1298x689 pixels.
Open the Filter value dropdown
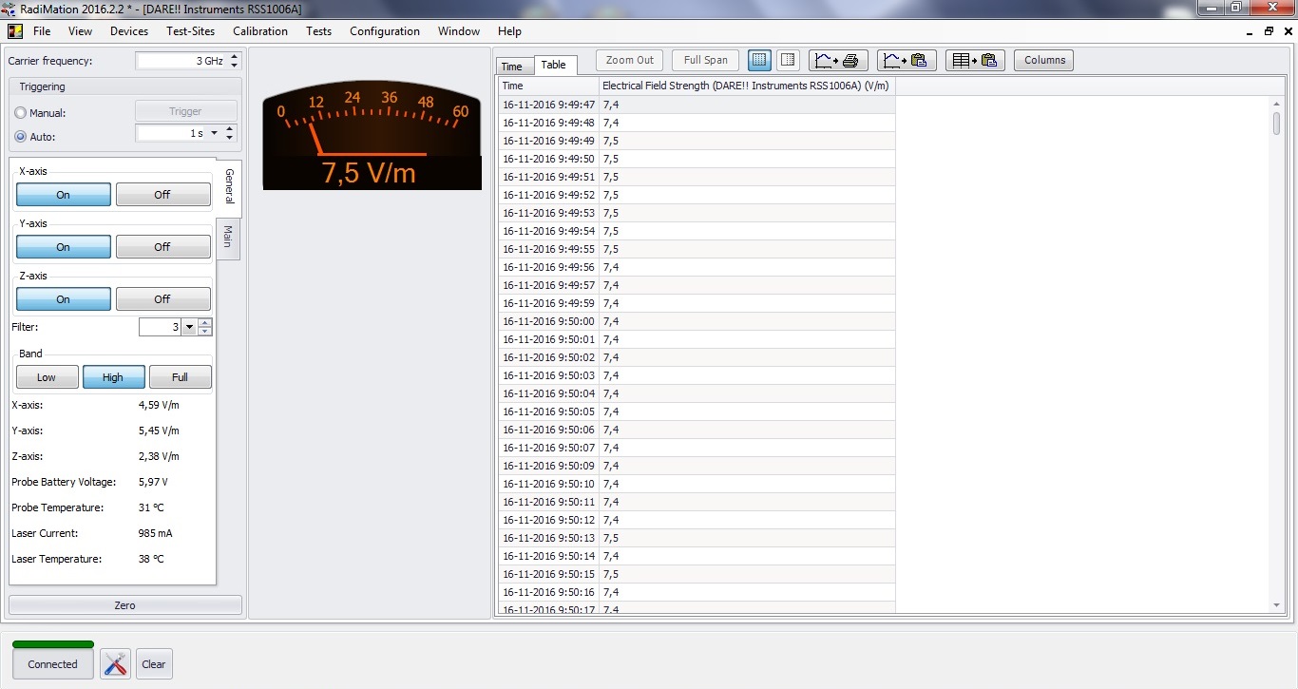point(189,327)
